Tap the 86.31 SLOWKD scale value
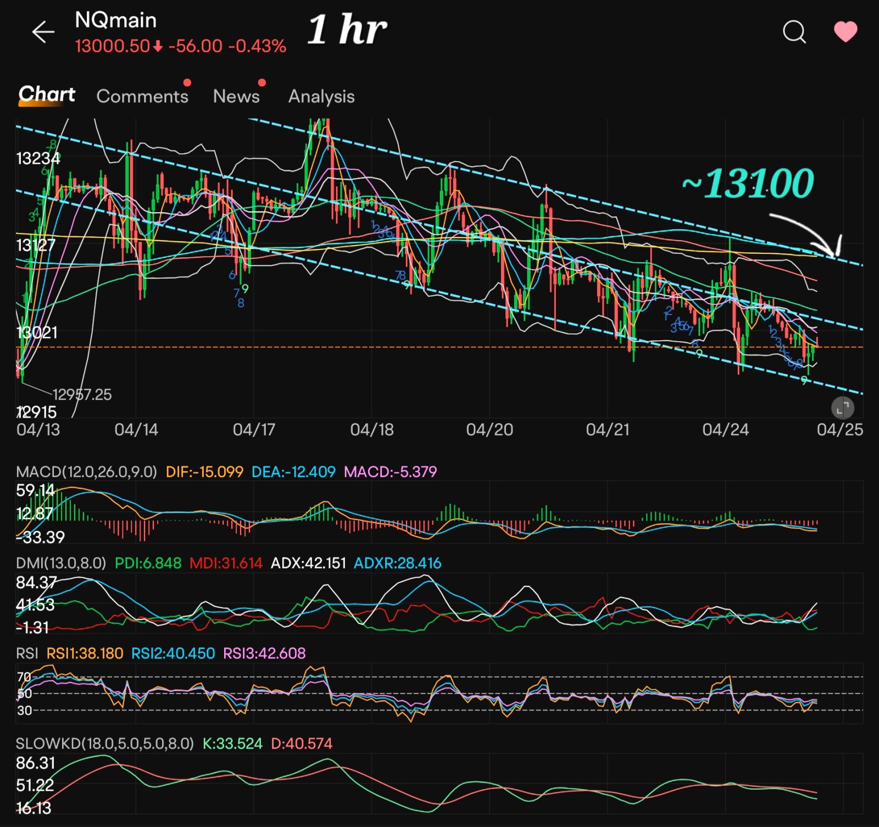The height and width of the screenshot is (827, 879). [x=36, y=763]
